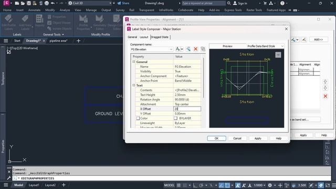The image size is (336, 189).
Task: Click the component draw order icon
Action: [203, 49]
